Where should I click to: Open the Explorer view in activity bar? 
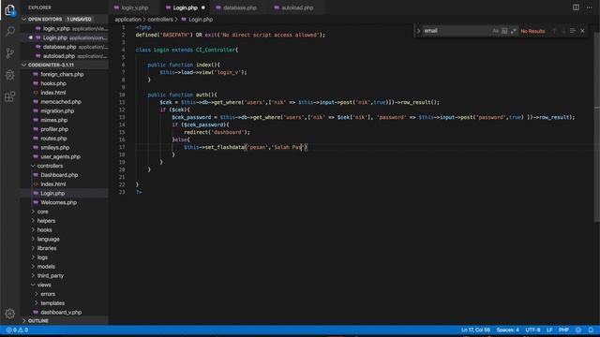coord(10,10)
